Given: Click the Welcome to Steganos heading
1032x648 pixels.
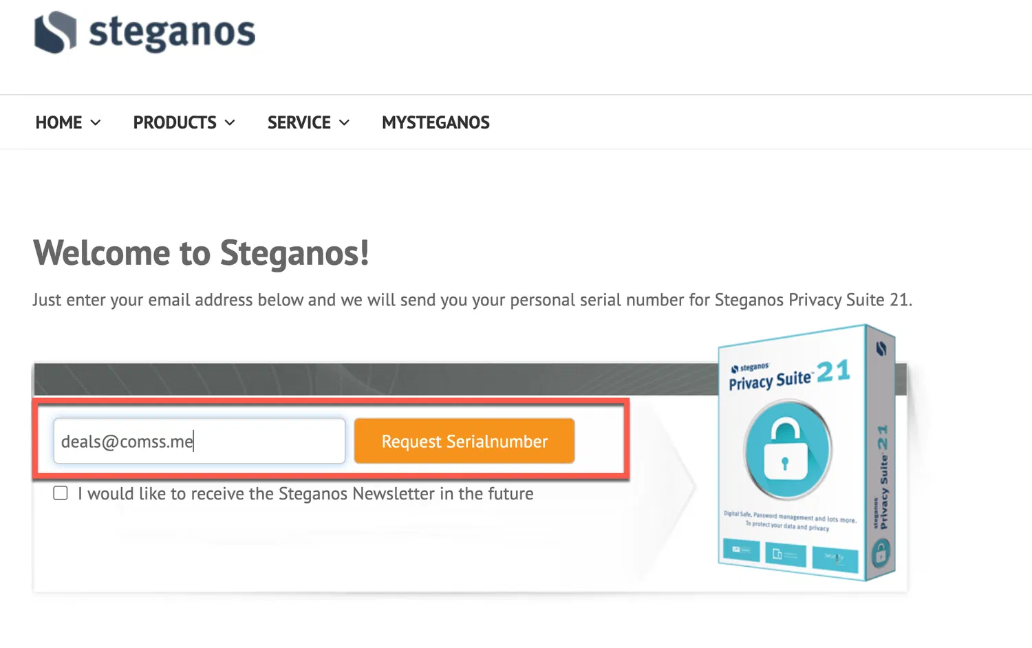Looking at the screenshot, I should click(x=200, y=252).
